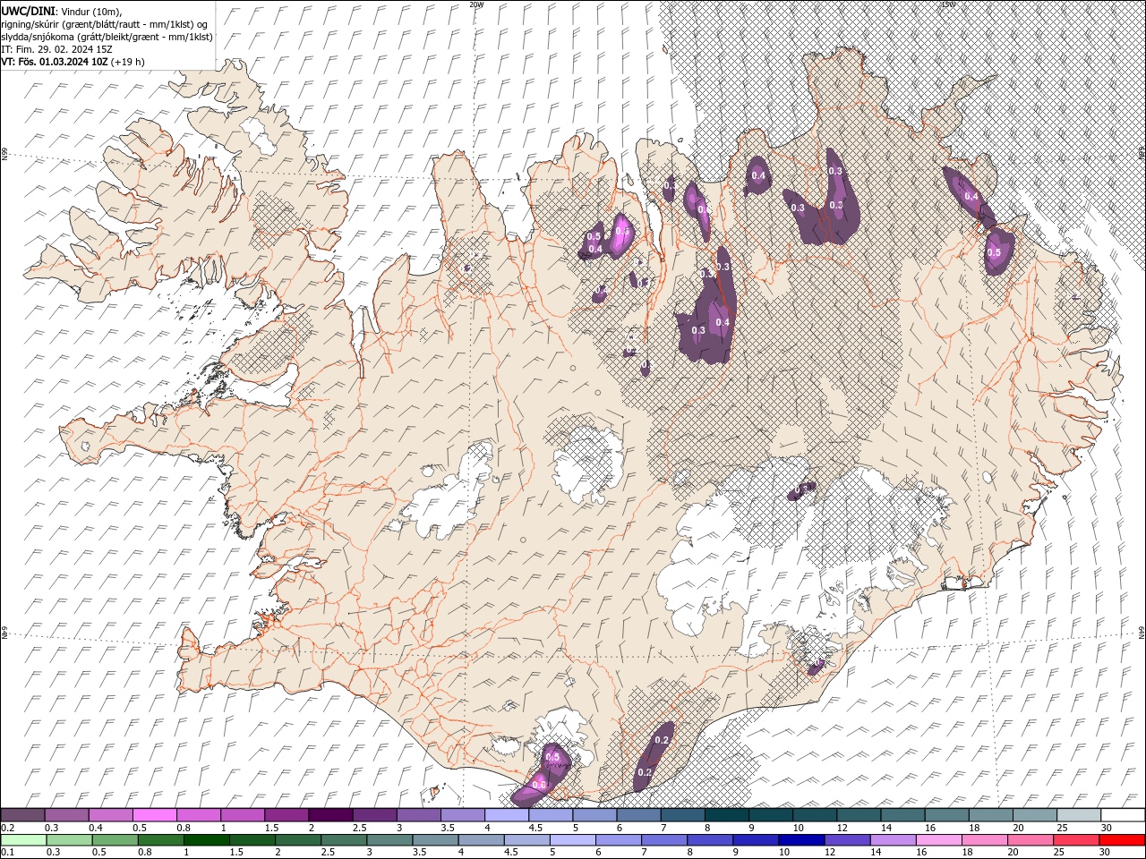Pick the darkest purple 2 snow scale swatch
This screenshot has height=859, width=1146.
(x=329, y=815)
